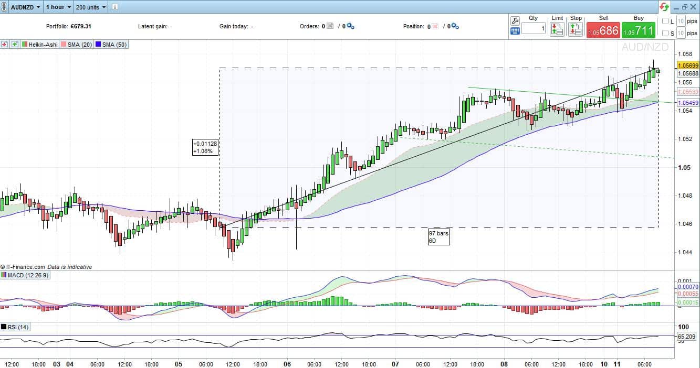Click the 1.05459 SMA 50 price tag
Screen dimensions: 700x368
coord(688,103)
